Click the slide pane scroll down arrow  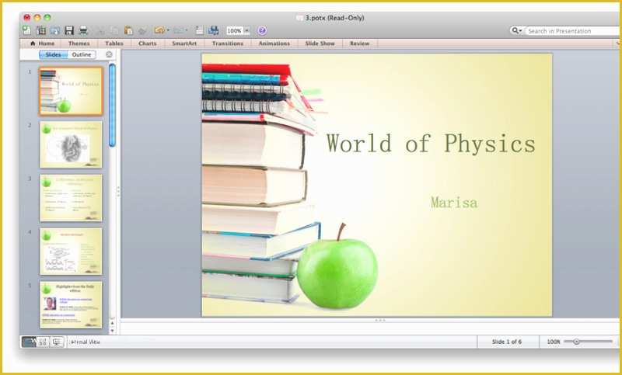point(112,331)
